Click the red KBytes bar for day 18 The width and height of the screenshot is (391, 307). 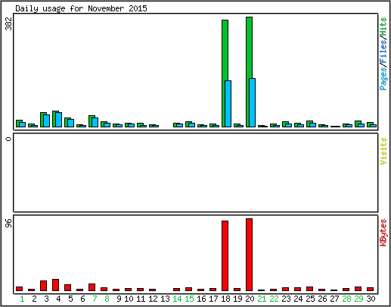tap(225, 255)
